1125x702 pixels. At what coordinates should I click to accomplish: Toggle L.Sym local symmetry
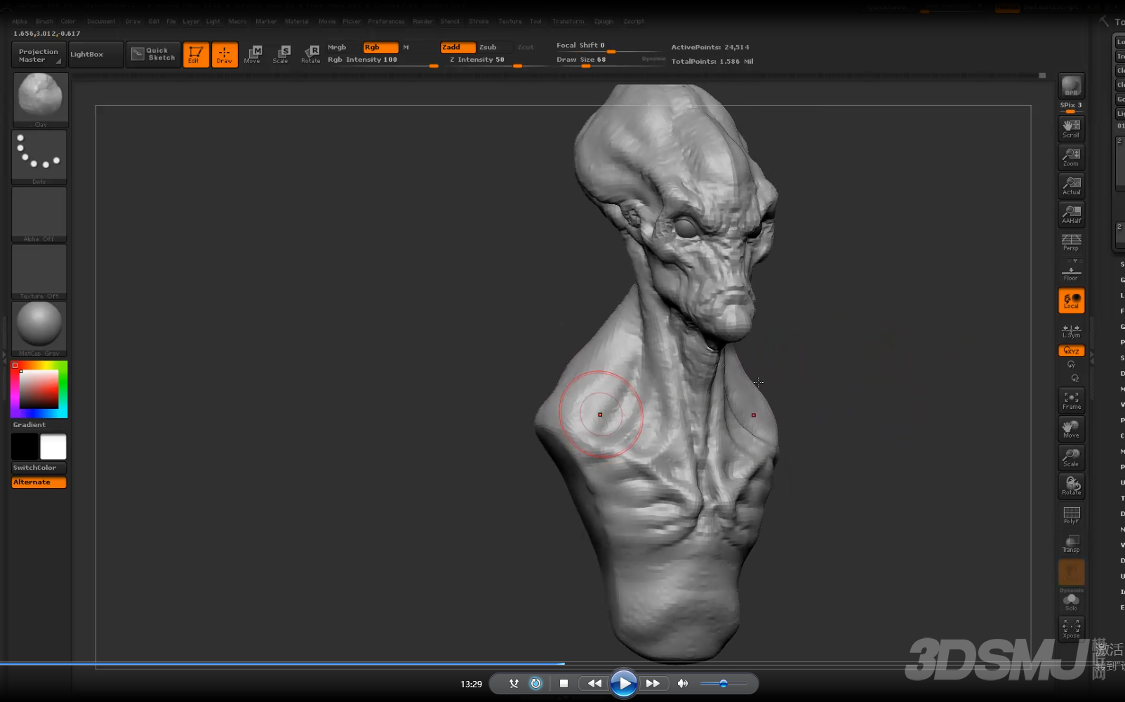(1071, 330)
